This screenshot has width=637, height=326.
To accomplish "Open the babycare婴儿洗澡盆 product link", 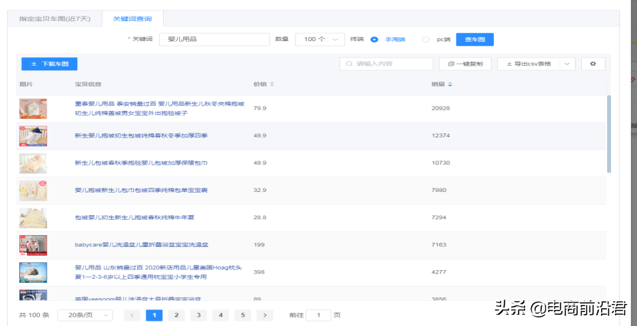I will [141, 245].
